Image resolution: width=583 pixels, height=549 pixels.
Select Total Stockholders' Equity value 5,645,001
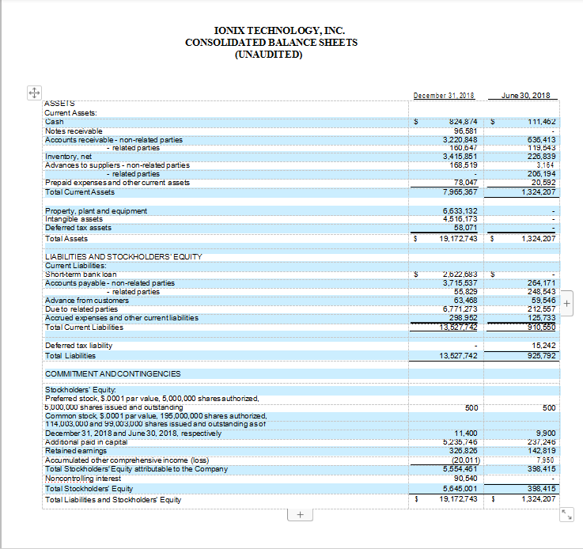[460, 489]
